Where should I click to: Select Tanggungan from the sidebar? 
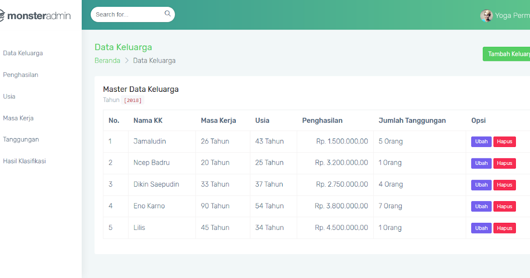pyautogui.click(x=20, y=139)
